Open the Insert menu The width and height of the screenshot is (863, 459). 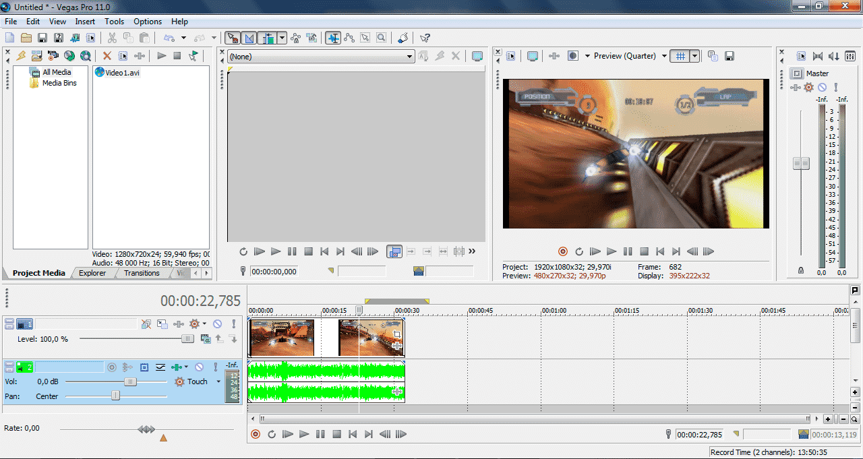click(85, 22)
